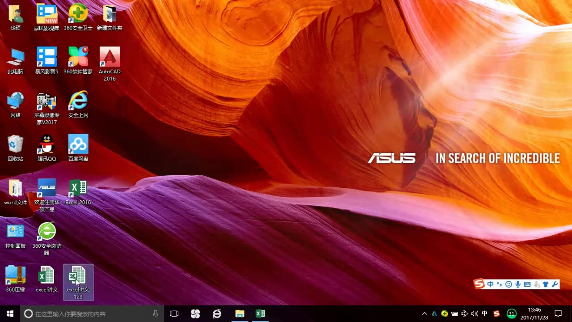Select the 网络 desktop icon
This screenshot has height=322, width=572.
16,105
